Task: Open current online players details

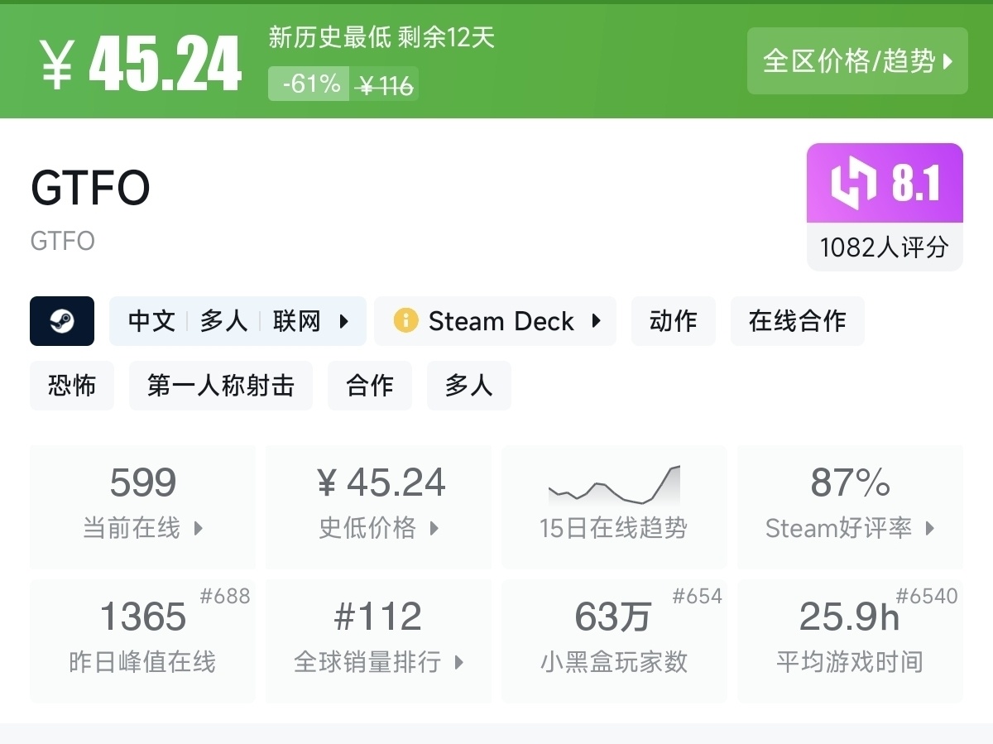Action: (142, 506)
